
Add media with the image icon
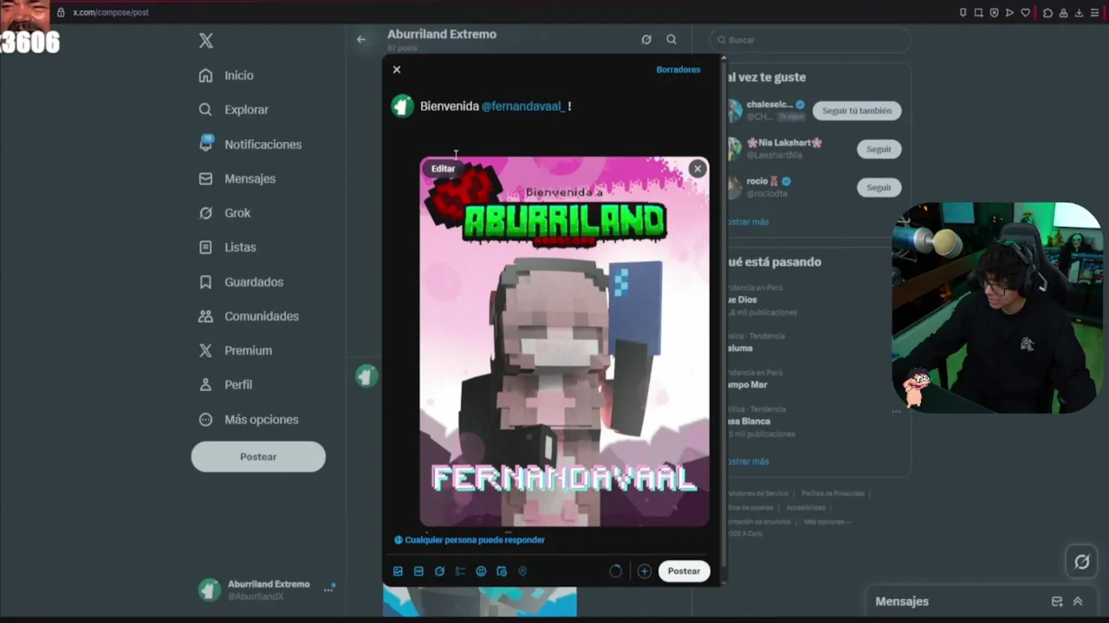tap(398, 571)
